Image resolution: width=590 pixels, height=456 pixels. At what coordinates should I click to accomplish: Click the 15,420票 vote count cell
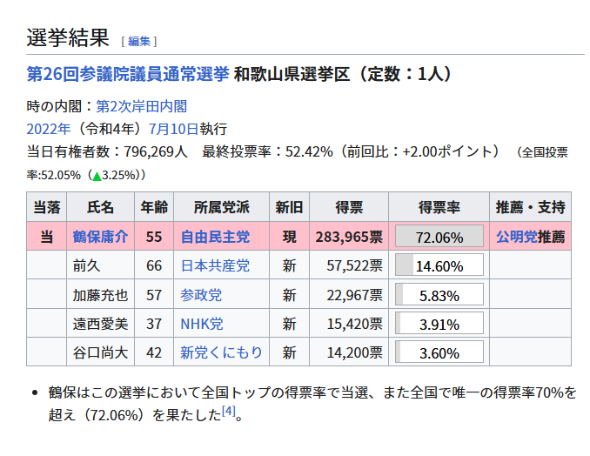[349, 324]
